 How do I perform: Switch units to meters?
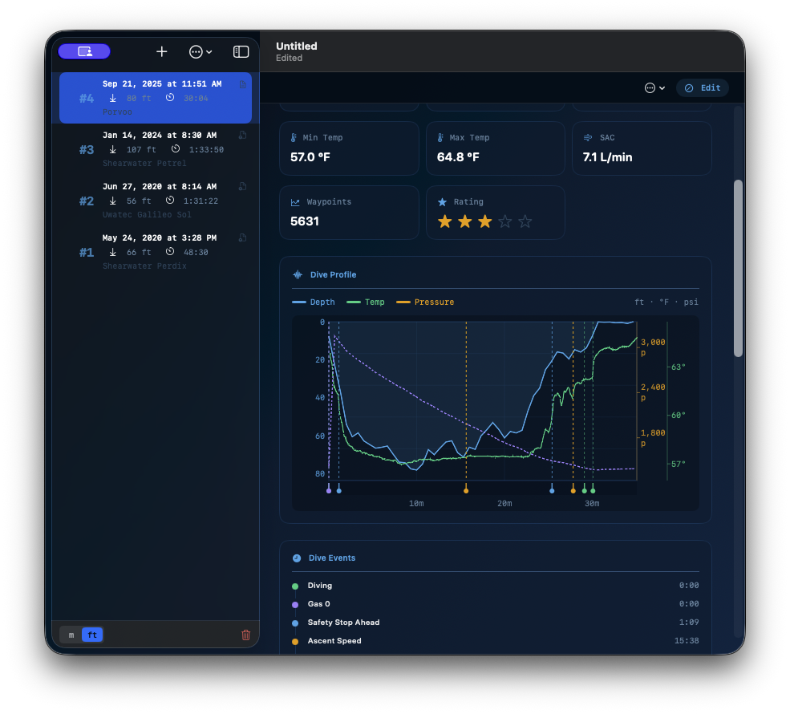71,635
